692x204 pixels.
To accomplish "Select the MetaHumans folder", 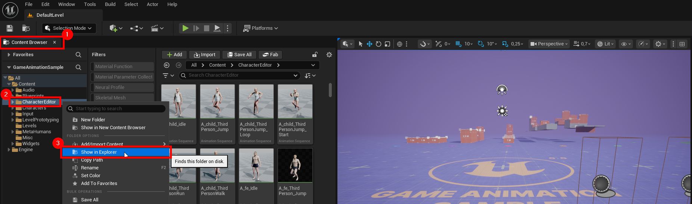I will pos(37,132).
